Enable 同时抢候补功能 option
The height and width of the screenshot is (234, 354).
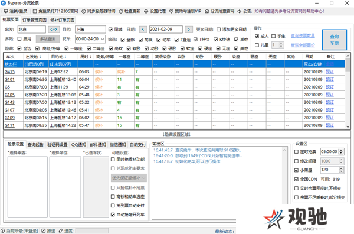tap(113, 160)
